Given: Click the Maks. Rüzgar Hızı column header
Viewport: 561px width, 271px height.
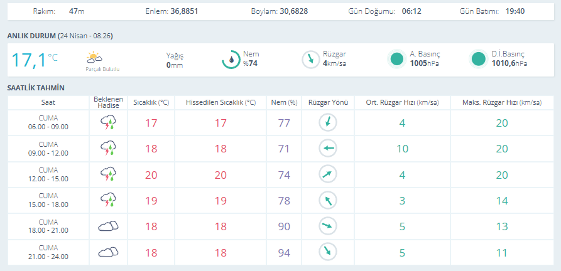Looking at the screenshot, I should pos(502,102).
